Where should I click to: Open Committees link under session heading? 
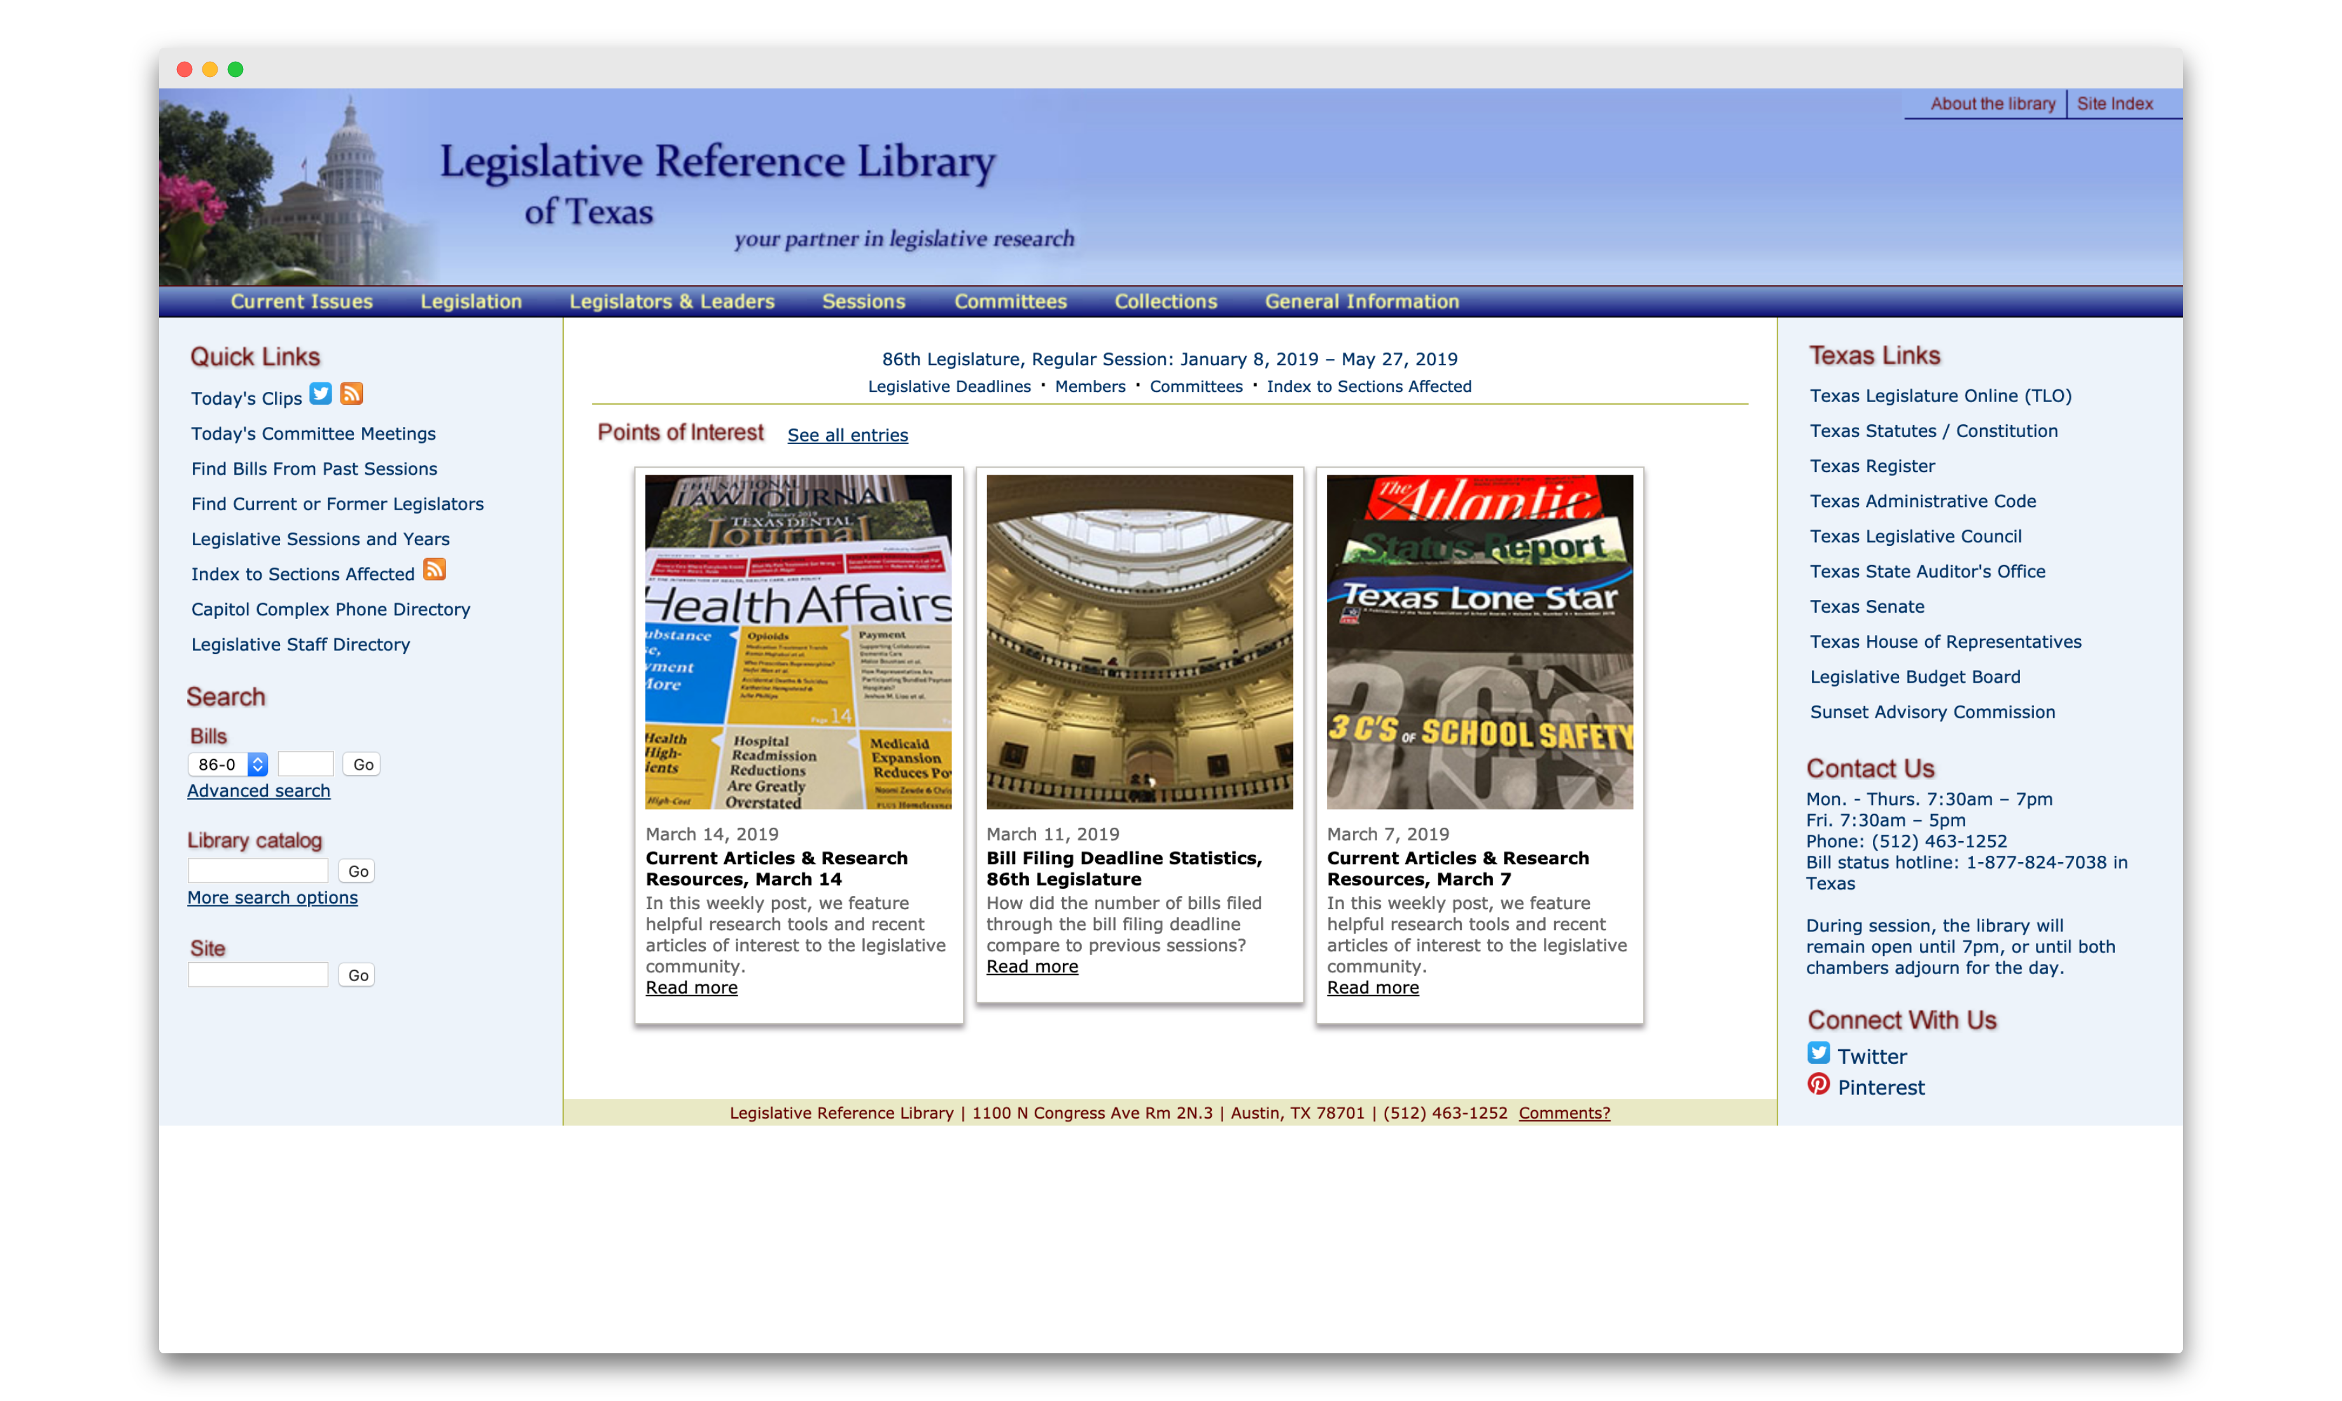[x=1196, y=386]
